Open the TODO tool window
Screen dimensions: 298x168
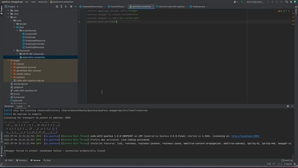pyautogui.click(x=9, y=161)
